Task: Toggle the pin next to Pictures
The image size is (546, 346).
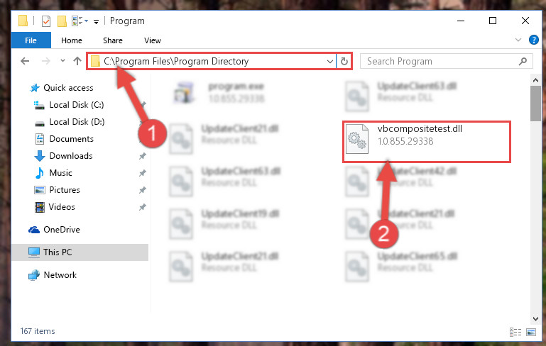Action: tap(143, 190)
